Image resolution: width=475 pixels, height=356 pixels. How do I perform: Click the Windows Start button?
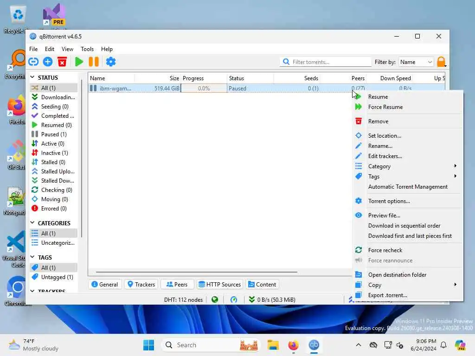coord(148,345)
